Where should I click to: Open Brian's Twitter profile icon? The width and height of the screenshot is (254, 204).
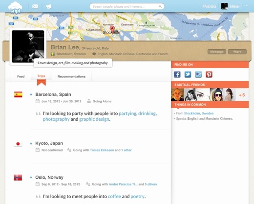pos(188,74)
